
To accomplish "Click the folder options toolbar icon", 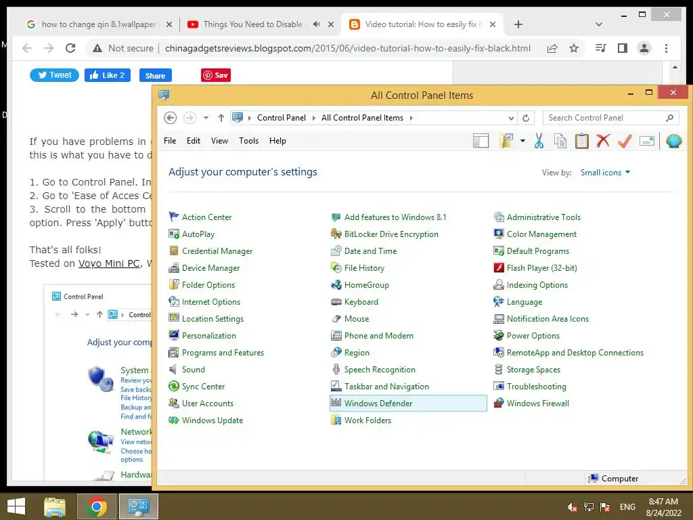I will [x=506, y=141].
